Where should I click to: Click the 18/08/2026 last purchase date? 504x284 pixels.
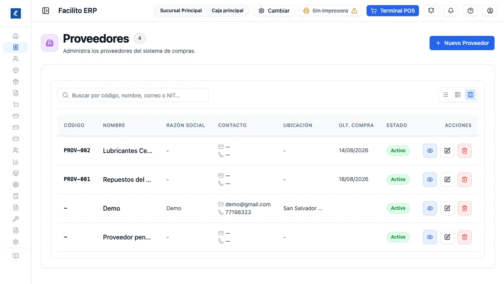pyautogui.click(x=354, y=179)
